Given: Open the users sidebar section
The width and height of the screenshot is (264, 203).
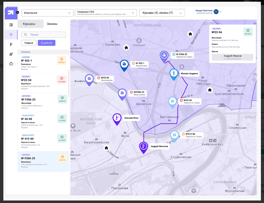Looking at the screenshot, I should point(11,54).
